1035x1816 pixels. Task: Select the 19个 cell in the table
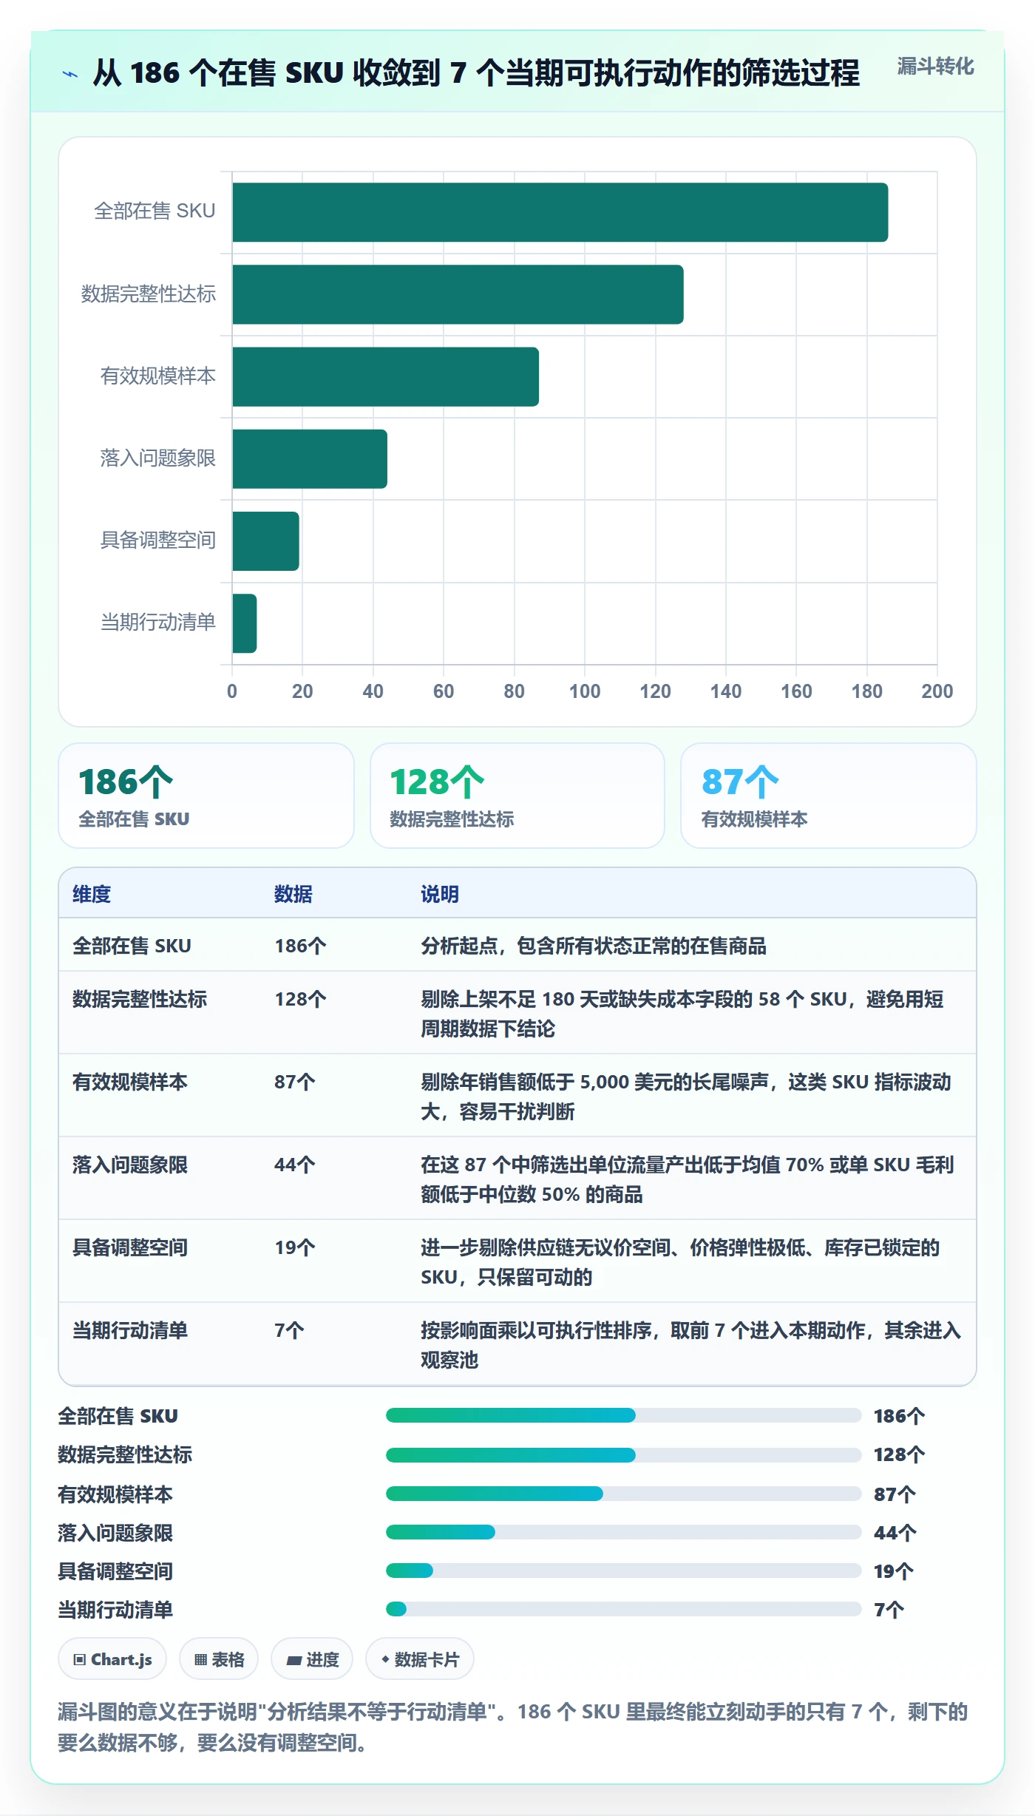pyautogui.click(x=295, y=1247)
